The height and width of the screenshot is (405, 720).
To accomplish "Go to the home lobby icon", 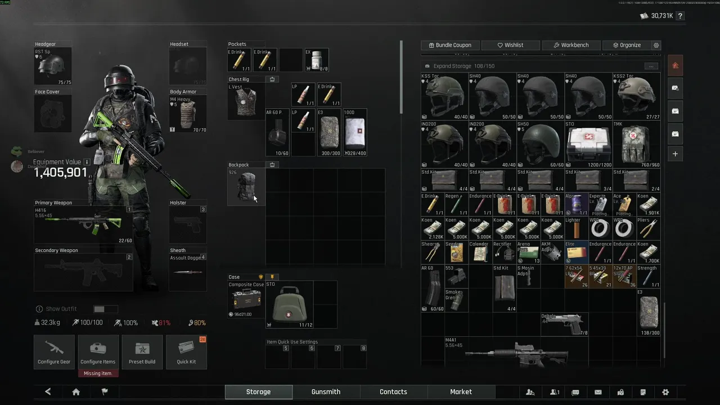I will (x=76, y=392).
